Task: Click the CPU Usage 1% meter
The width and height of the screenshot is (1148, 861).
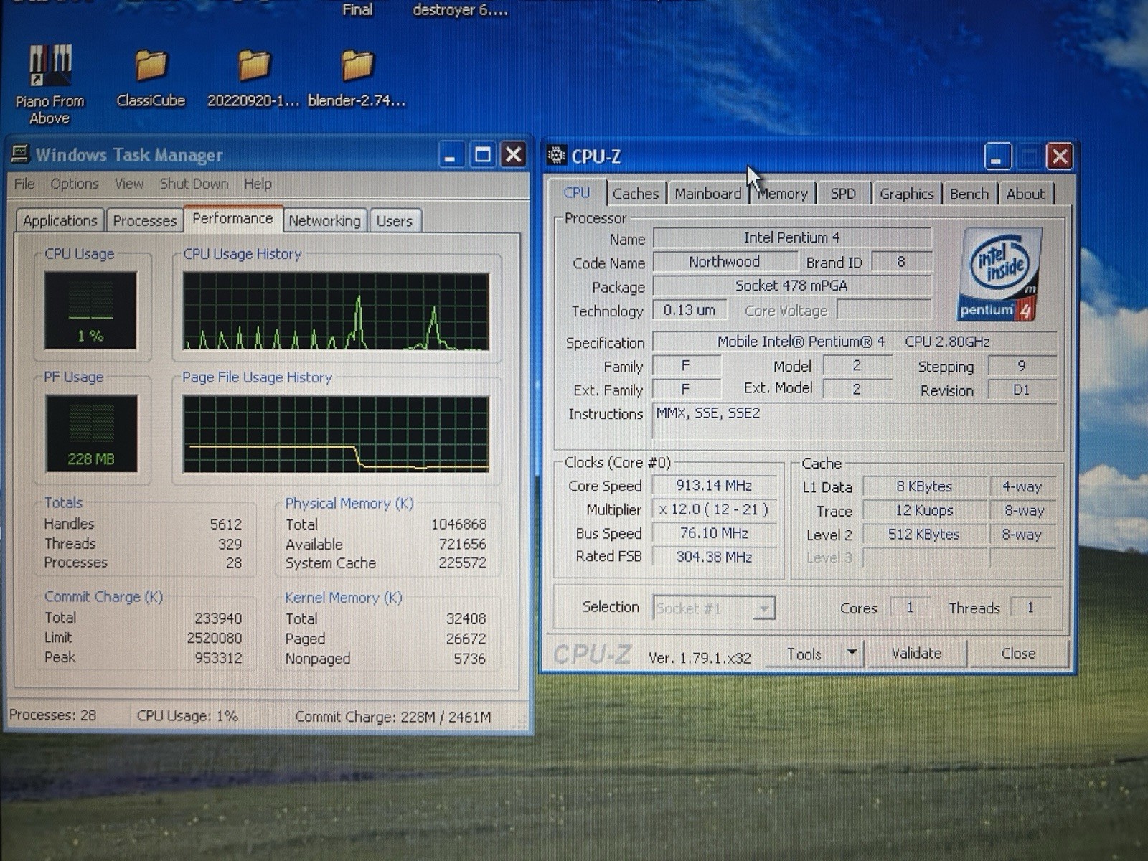Action: coord(90,310)
